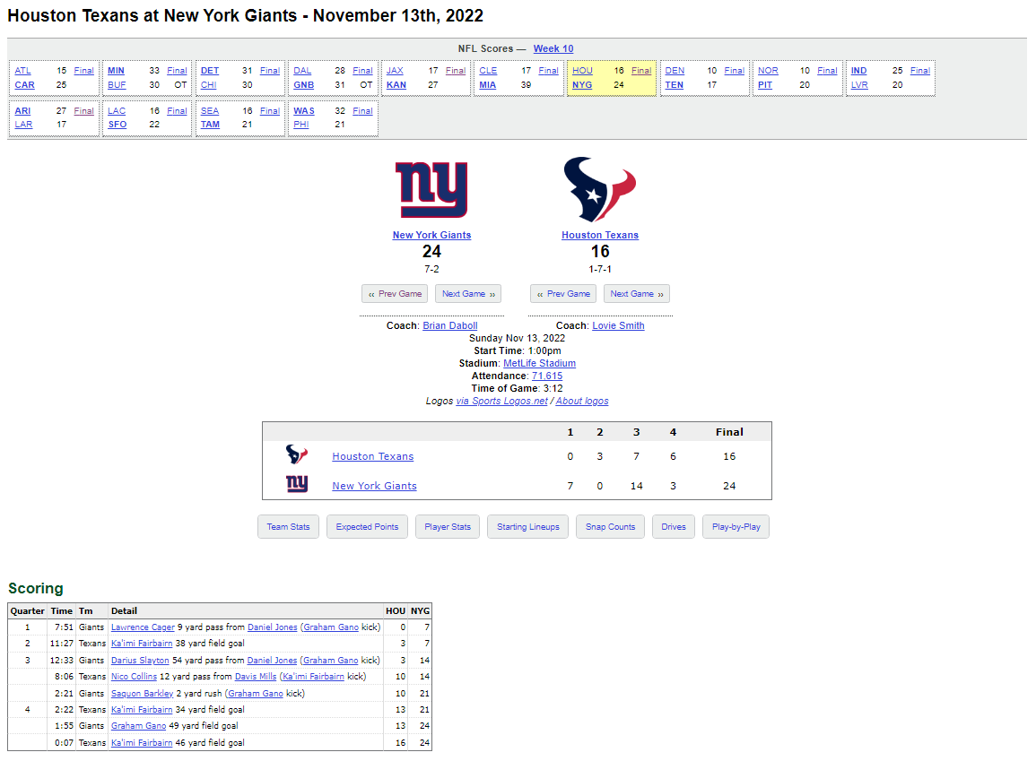Screen dimensions: 1036x761
Task: Open the ATL team link in scores
Action: 22,71
